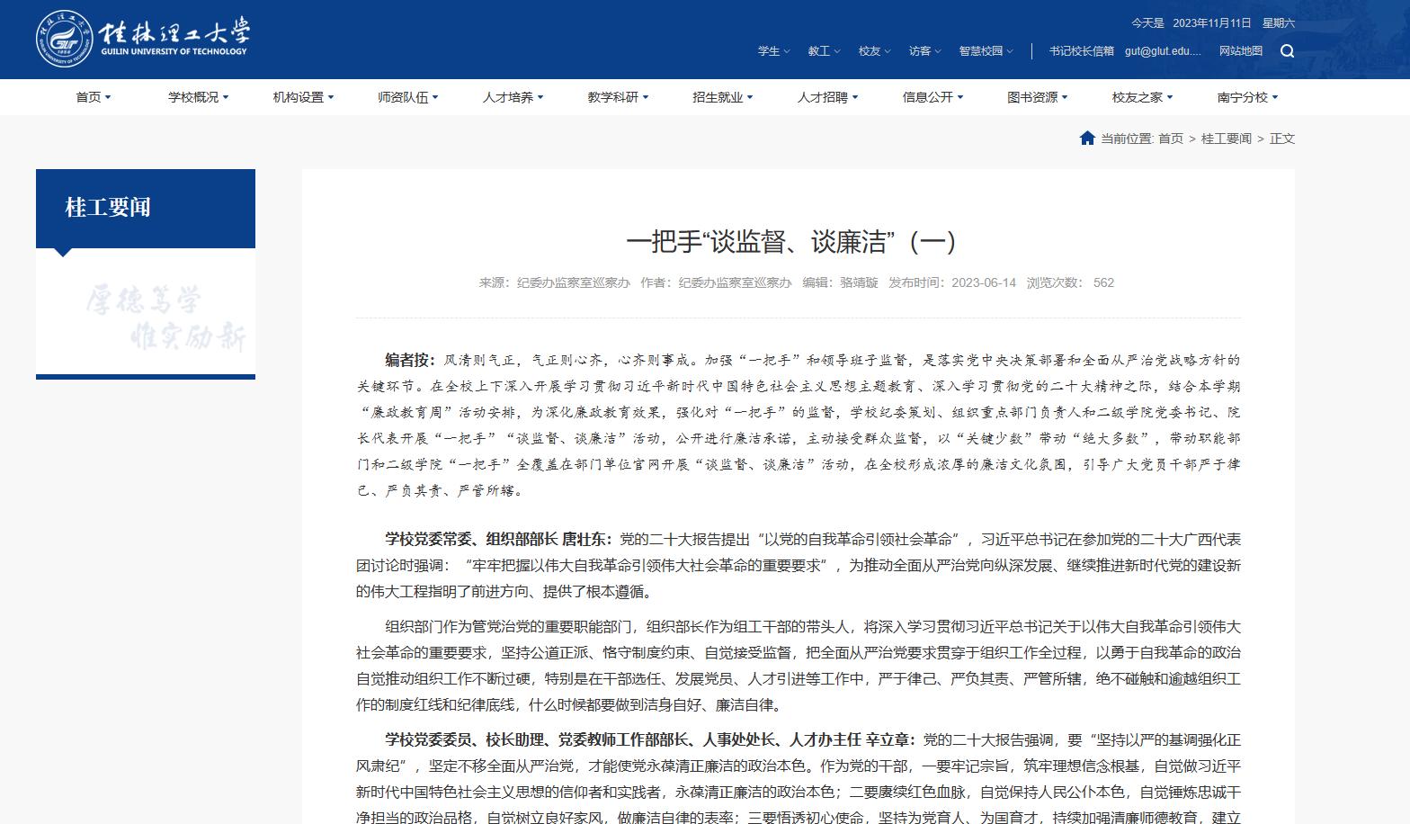The image size is (1410, 824).
Task: Select 首页 in main navigation
Action: click(93, 97)
